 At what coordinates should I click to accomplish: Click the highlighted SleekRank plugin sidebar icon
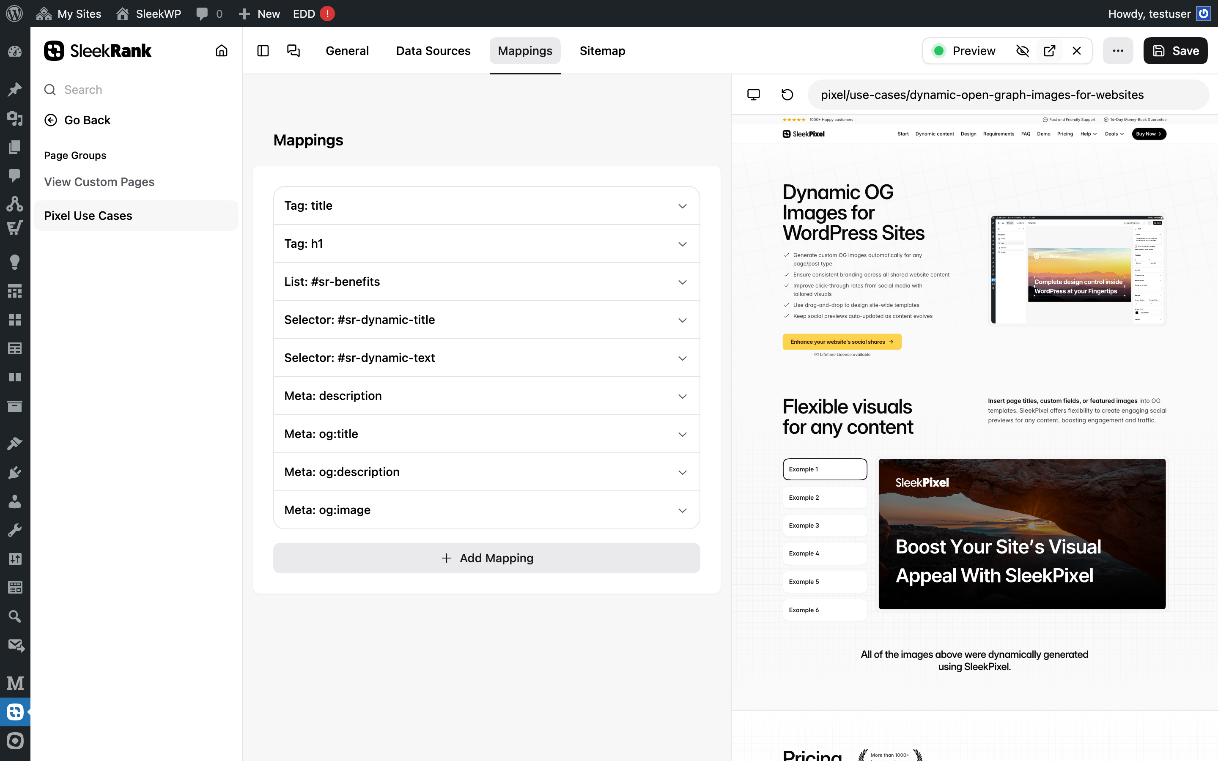(15, 712)
